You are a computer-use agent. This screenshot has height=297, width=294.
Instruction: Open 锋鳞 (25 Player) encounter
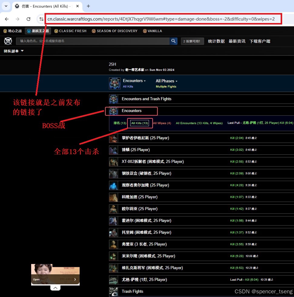(201, 150)
